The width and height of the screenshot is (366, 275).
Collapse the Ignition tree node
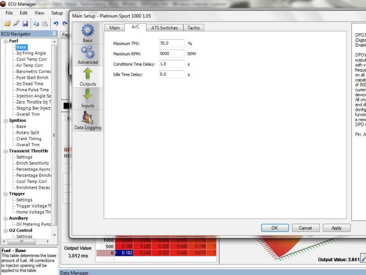click(x=5, y=121)
